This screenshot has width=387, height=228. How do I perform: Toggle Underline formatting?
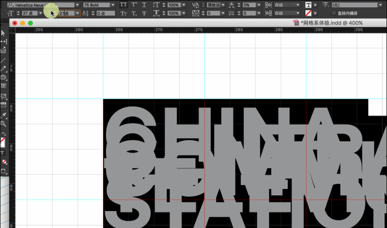[x=144, y=5]
